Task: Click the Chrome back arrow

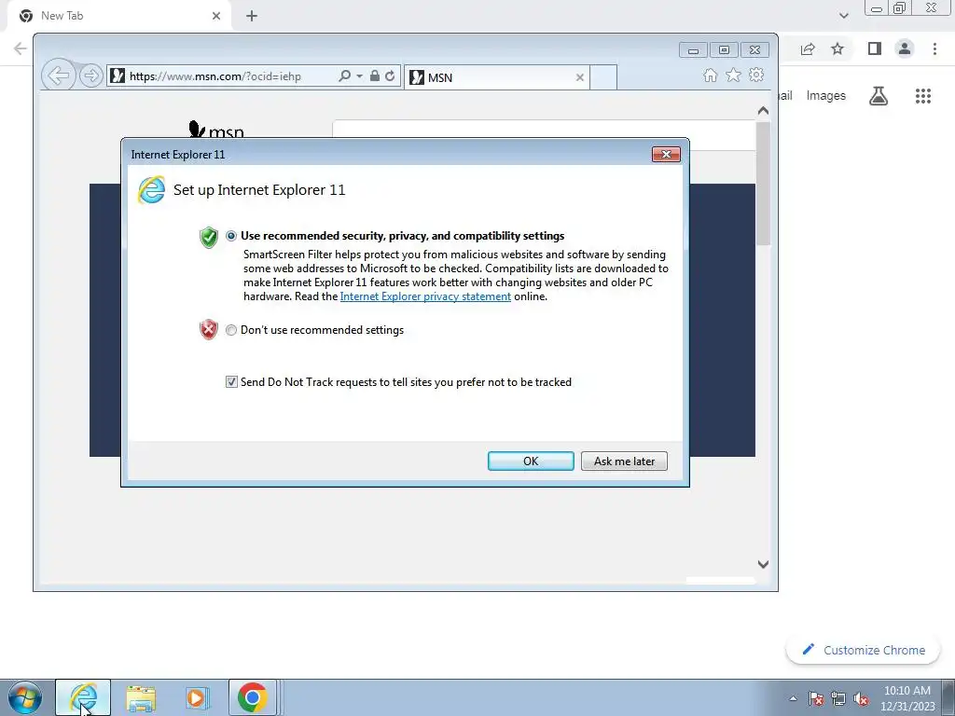Action: point(20,48)
